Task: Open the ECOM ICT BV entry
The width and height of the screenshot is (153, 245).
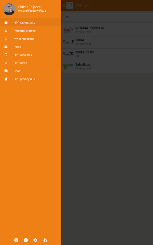Action: pyautogui.click(x=107, y=54)
